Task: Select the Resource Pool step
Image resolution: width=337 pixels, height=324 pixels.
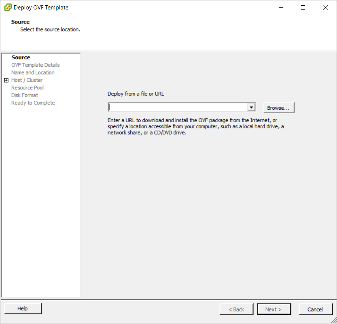Action: (27, 87)
